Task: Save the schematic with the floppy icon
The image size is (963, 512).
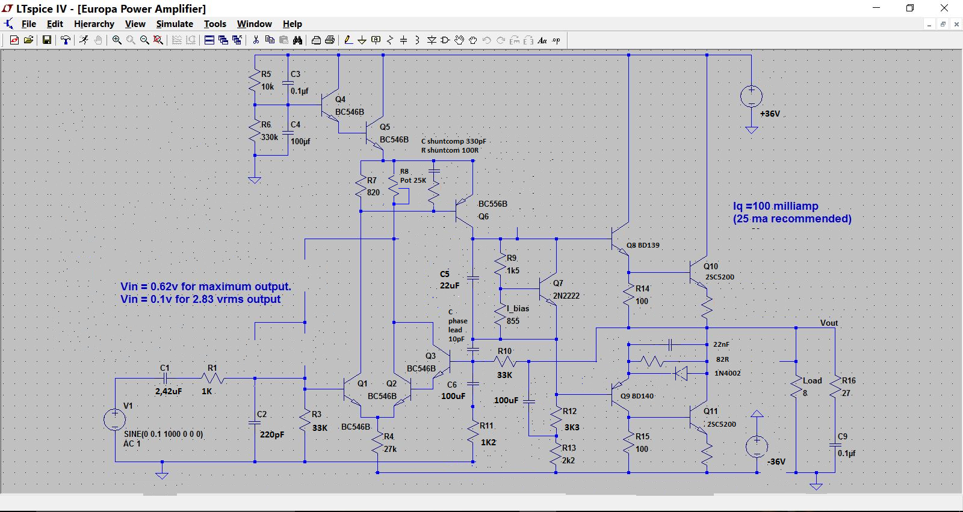Action: pos(46,40)
